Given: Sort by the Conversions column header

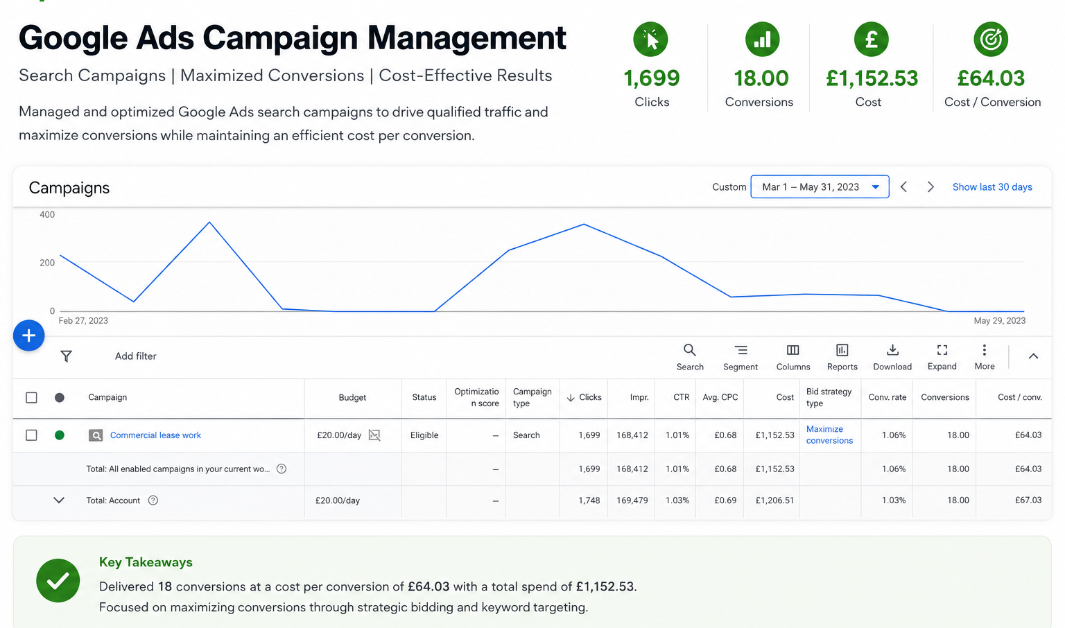Looking at the screenshot, I should [945, 398].
